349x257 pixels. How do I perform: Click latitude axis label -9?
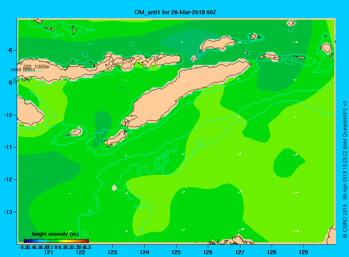tap(10, 83)
